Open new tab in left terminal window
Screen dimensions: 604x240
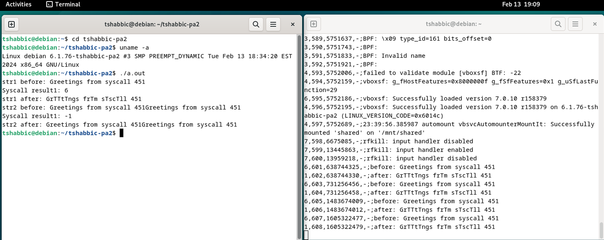[11, 24]
